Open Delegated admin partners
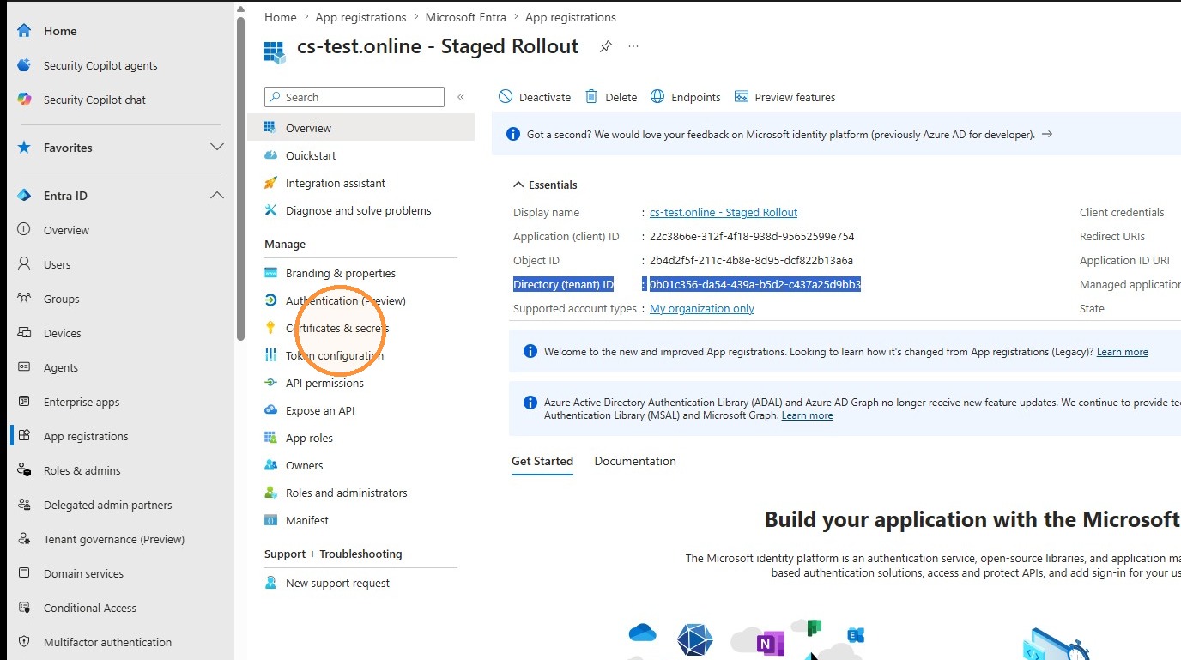This screenshot has height=660, width=1181. (x=108, y=505)
